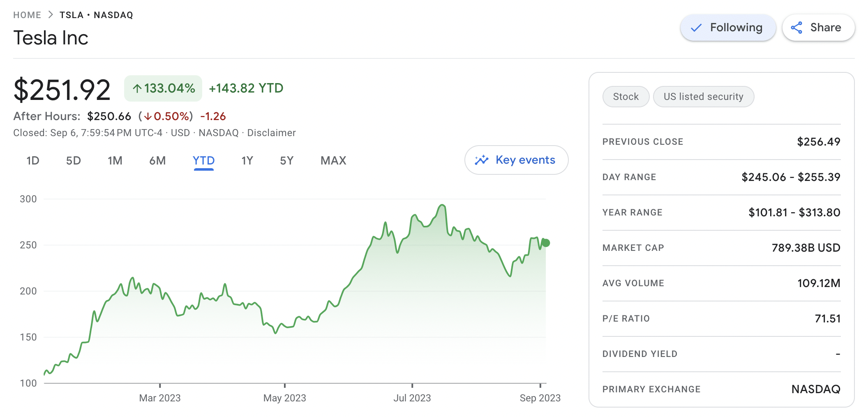
Task: Click the chart peak near July 2023
Action: coord(442,205)
